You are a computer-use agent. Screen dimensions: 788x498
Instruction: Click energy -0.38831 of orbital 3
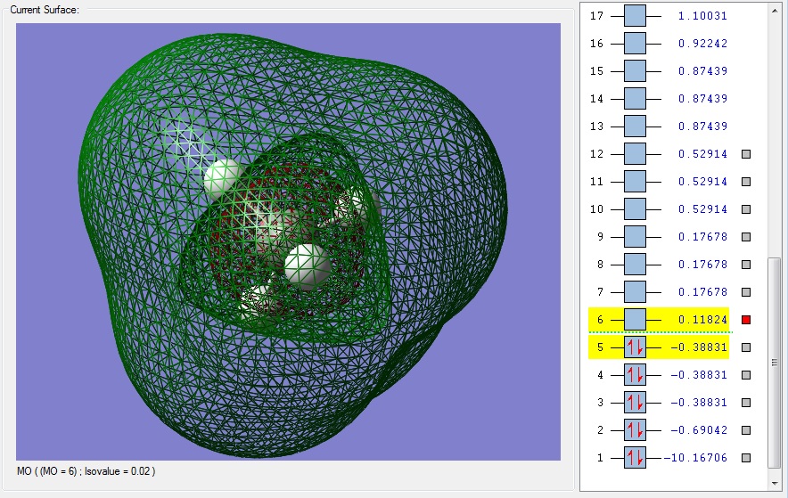click(699, 403)
